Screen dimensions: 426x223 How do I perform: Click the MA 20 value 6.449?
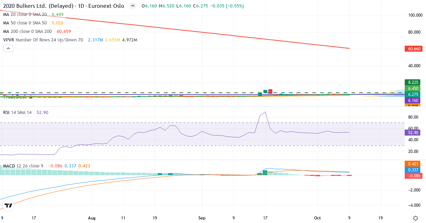point(58,14)
